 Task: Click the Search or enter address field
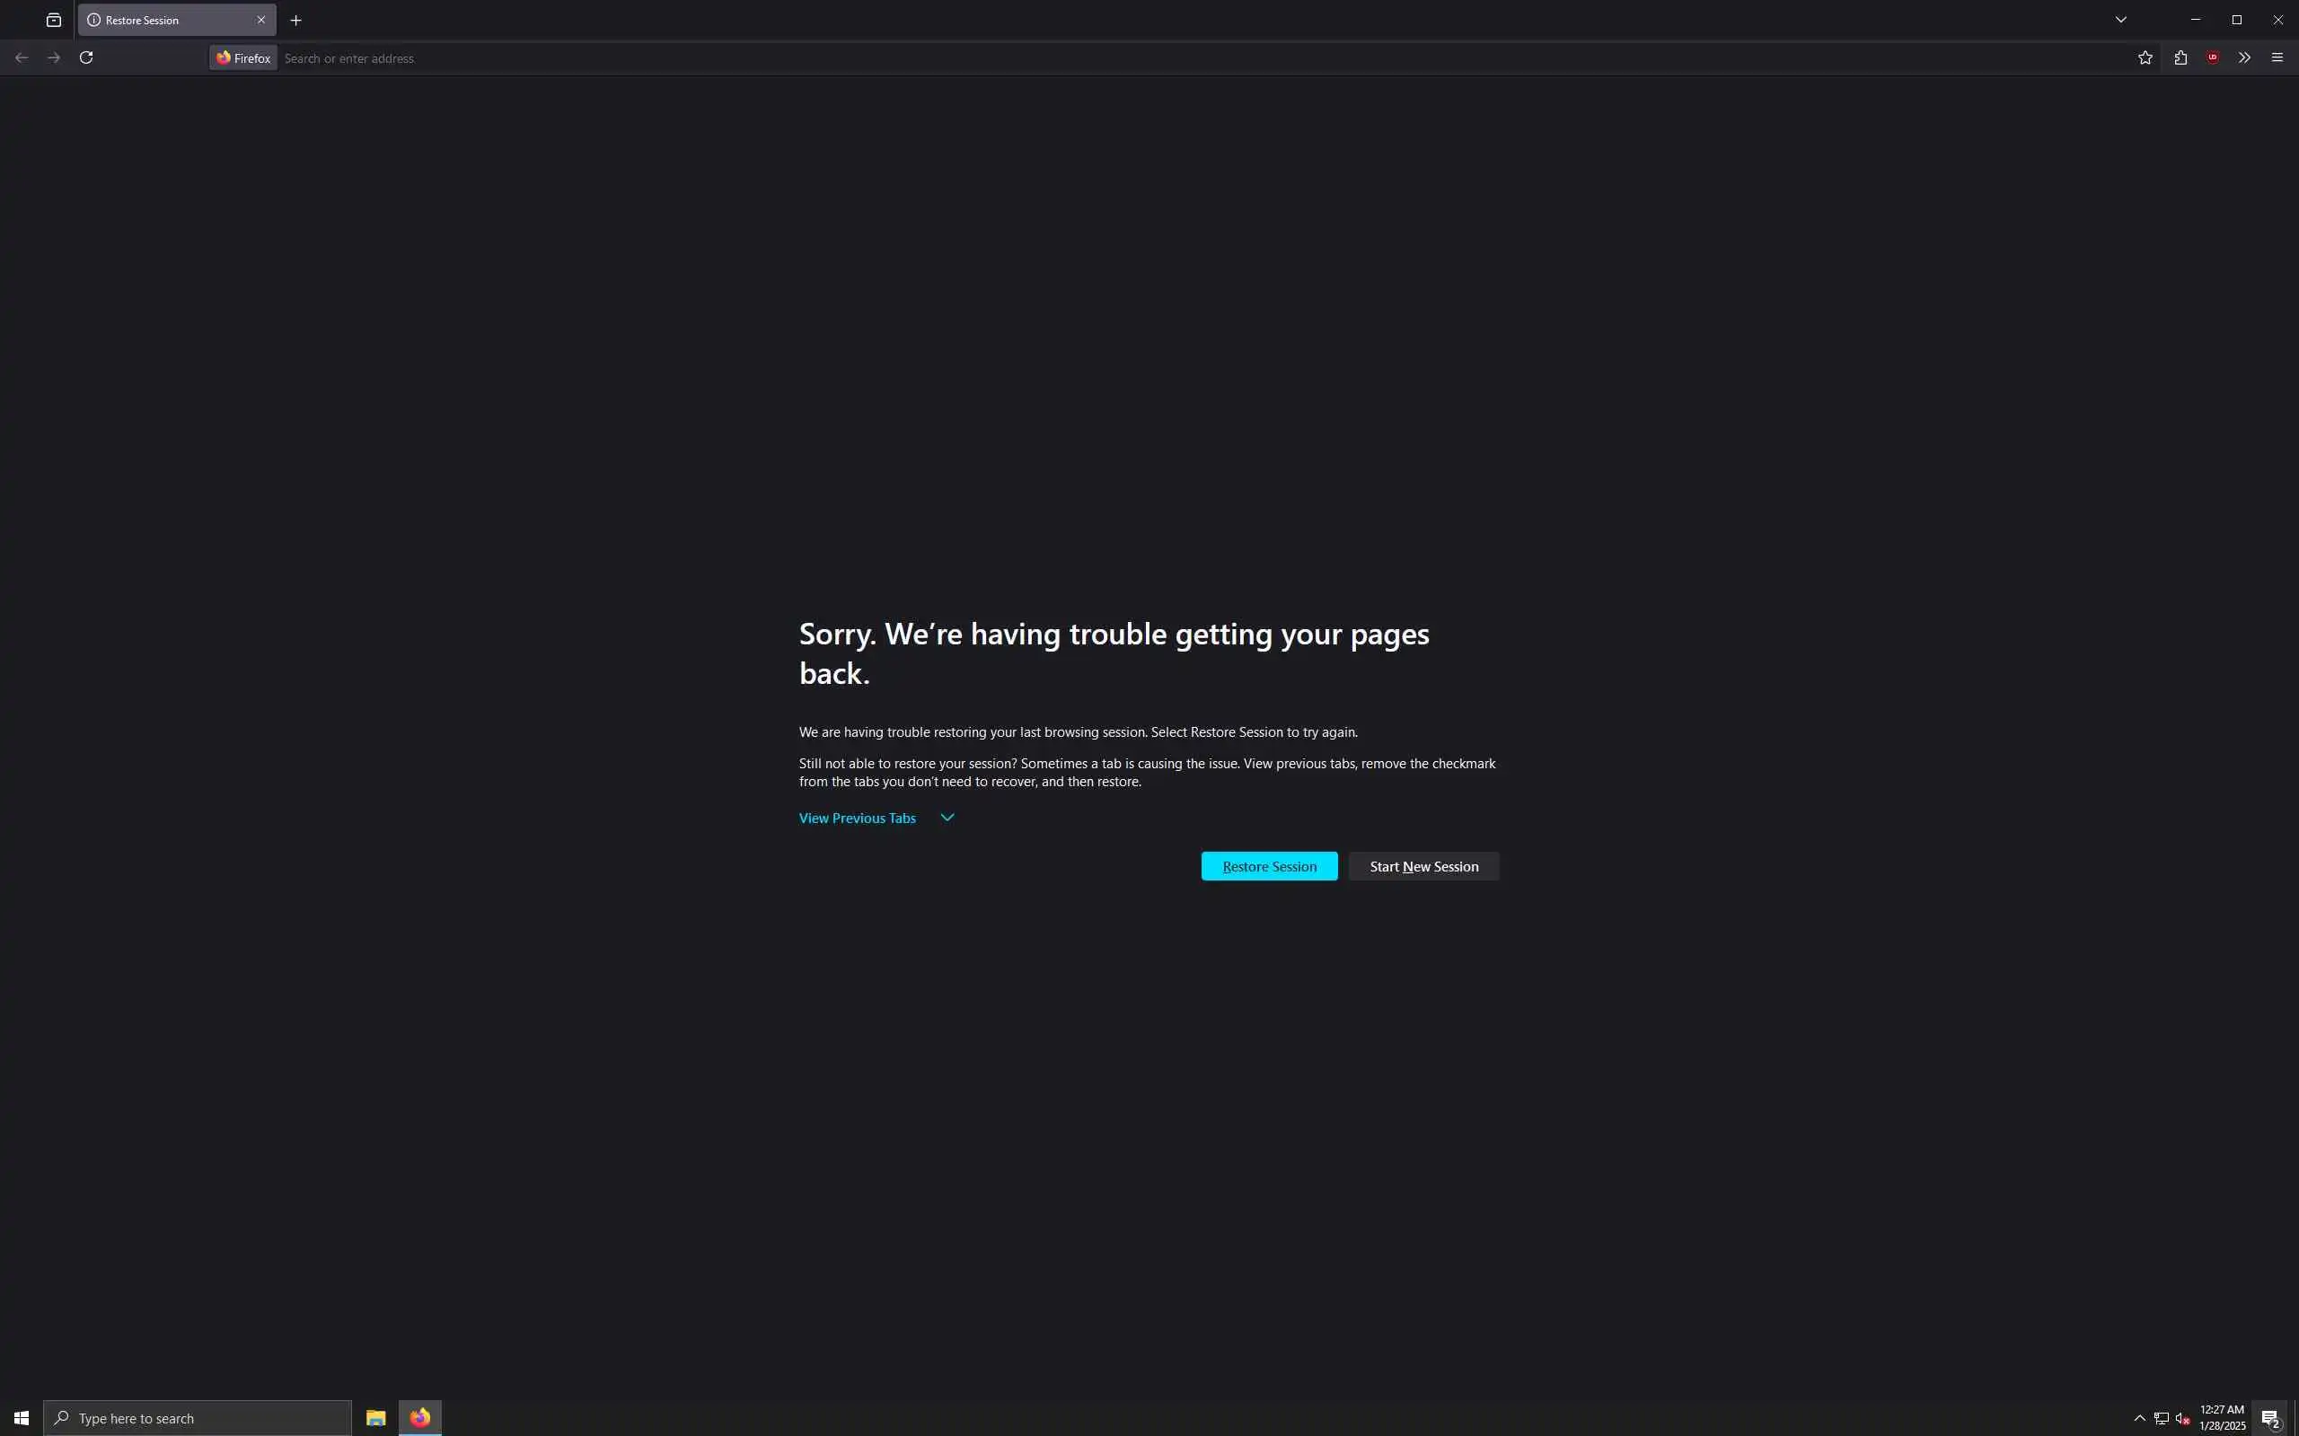[x=1140, y=58]
